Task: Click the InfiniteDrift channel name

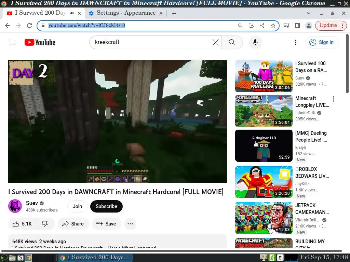Action: click(305, 113)
